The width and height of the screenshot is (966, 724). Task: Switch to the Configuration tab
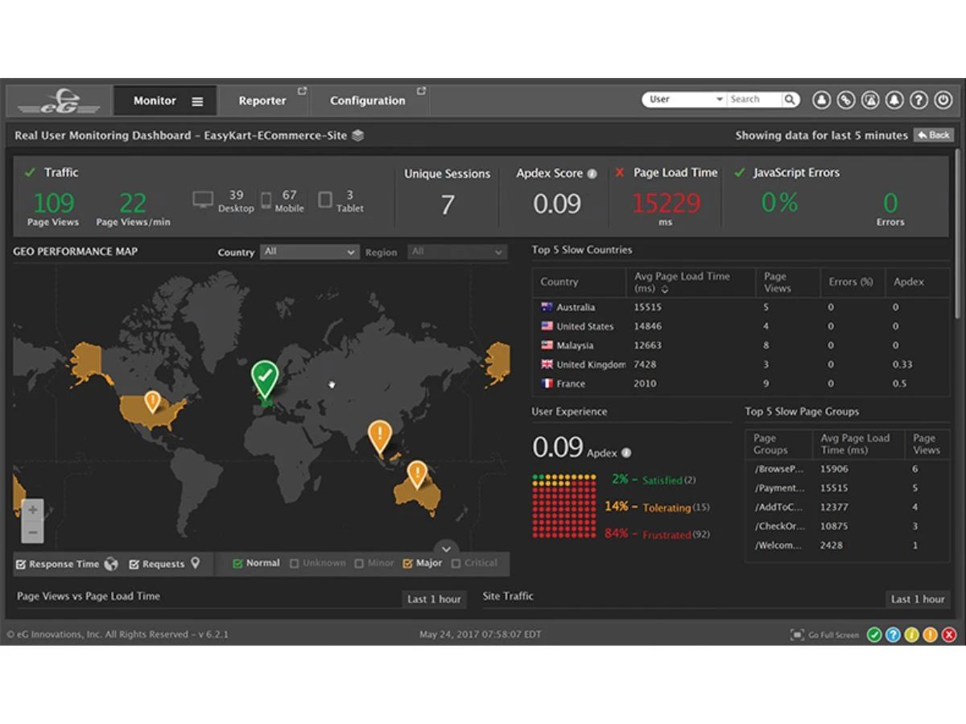368,101
